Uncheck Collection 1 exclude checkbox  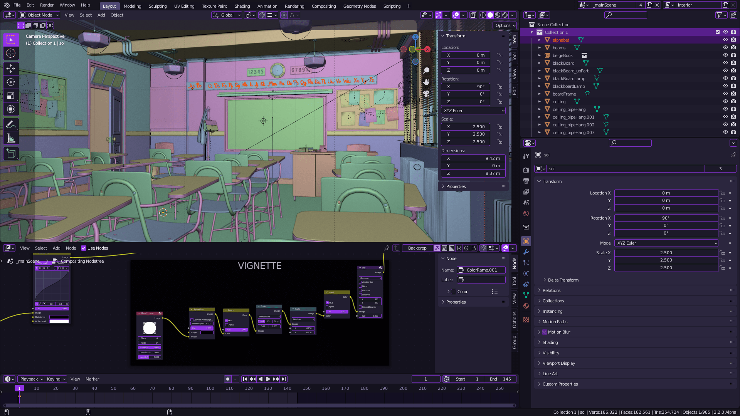point(718,32)
